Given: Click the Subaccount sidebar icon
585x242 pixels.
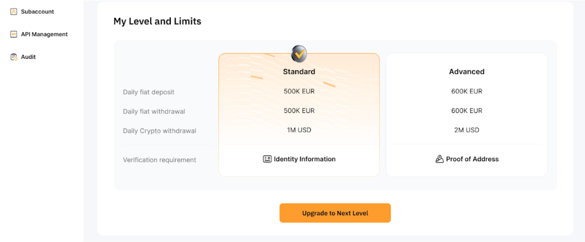Looking at the screenshot, I should 14,12.
